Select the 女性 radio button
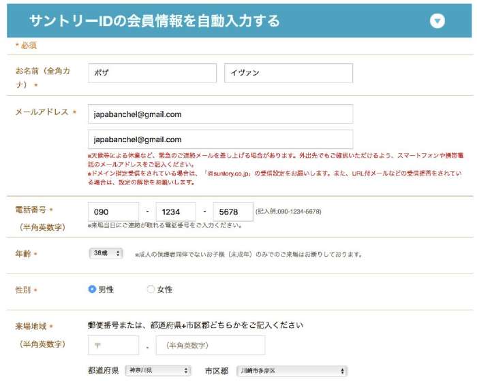The image size is (477, 381). pos(151,289)
